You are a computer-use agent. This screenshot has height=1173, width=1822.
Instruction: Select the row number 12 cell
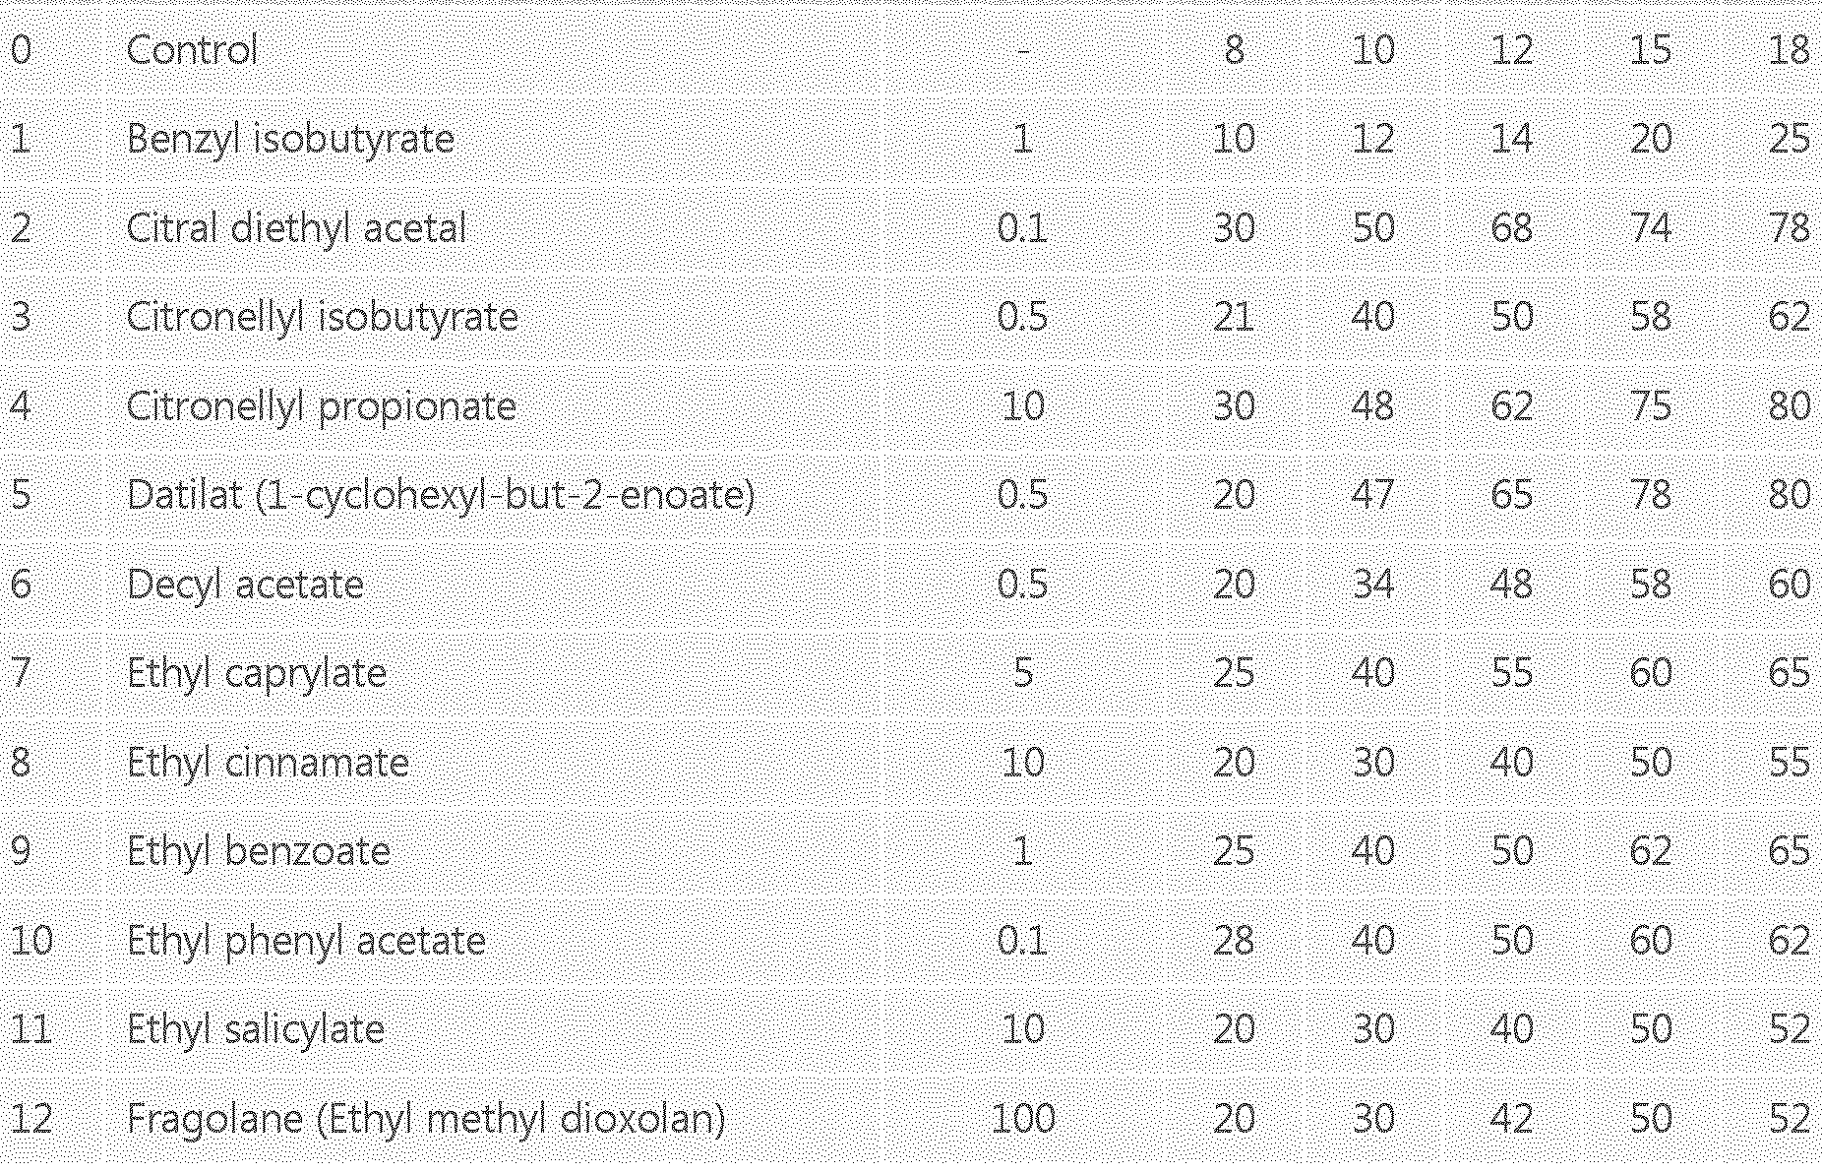(31, 1119)
